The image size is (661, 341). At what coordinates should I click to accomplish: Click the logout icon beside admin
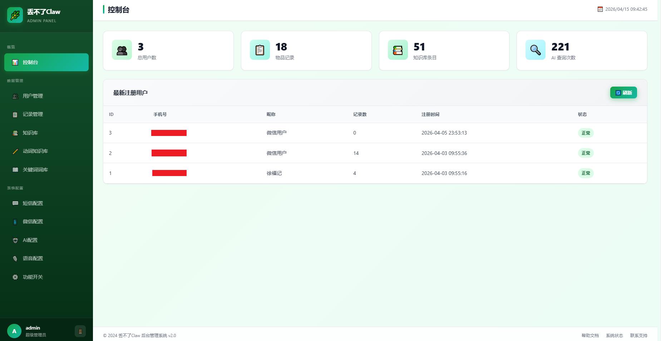point(80,331)
